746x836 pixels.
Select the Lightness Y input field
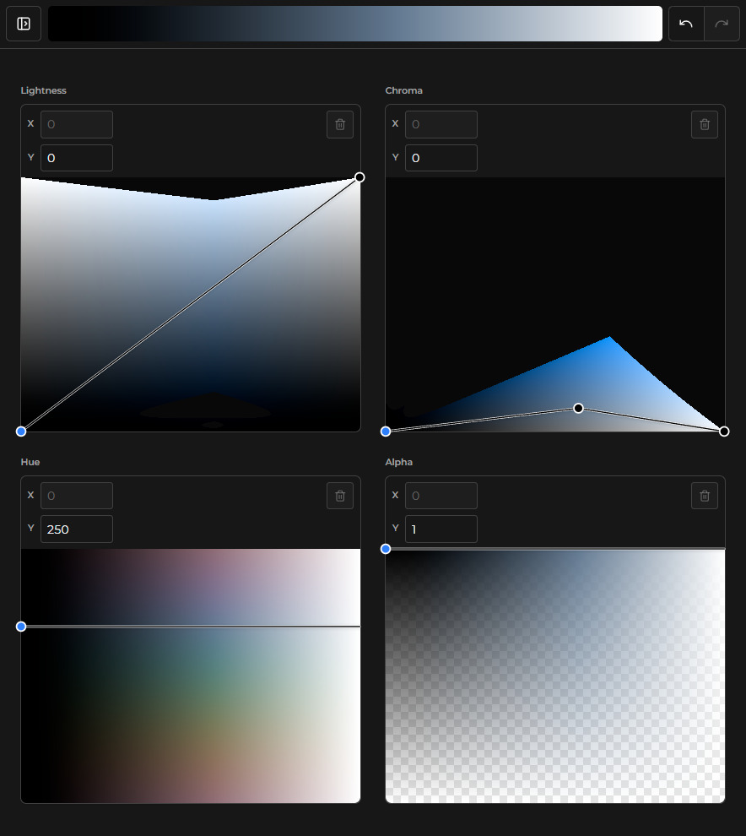click(x=76, y=157)
